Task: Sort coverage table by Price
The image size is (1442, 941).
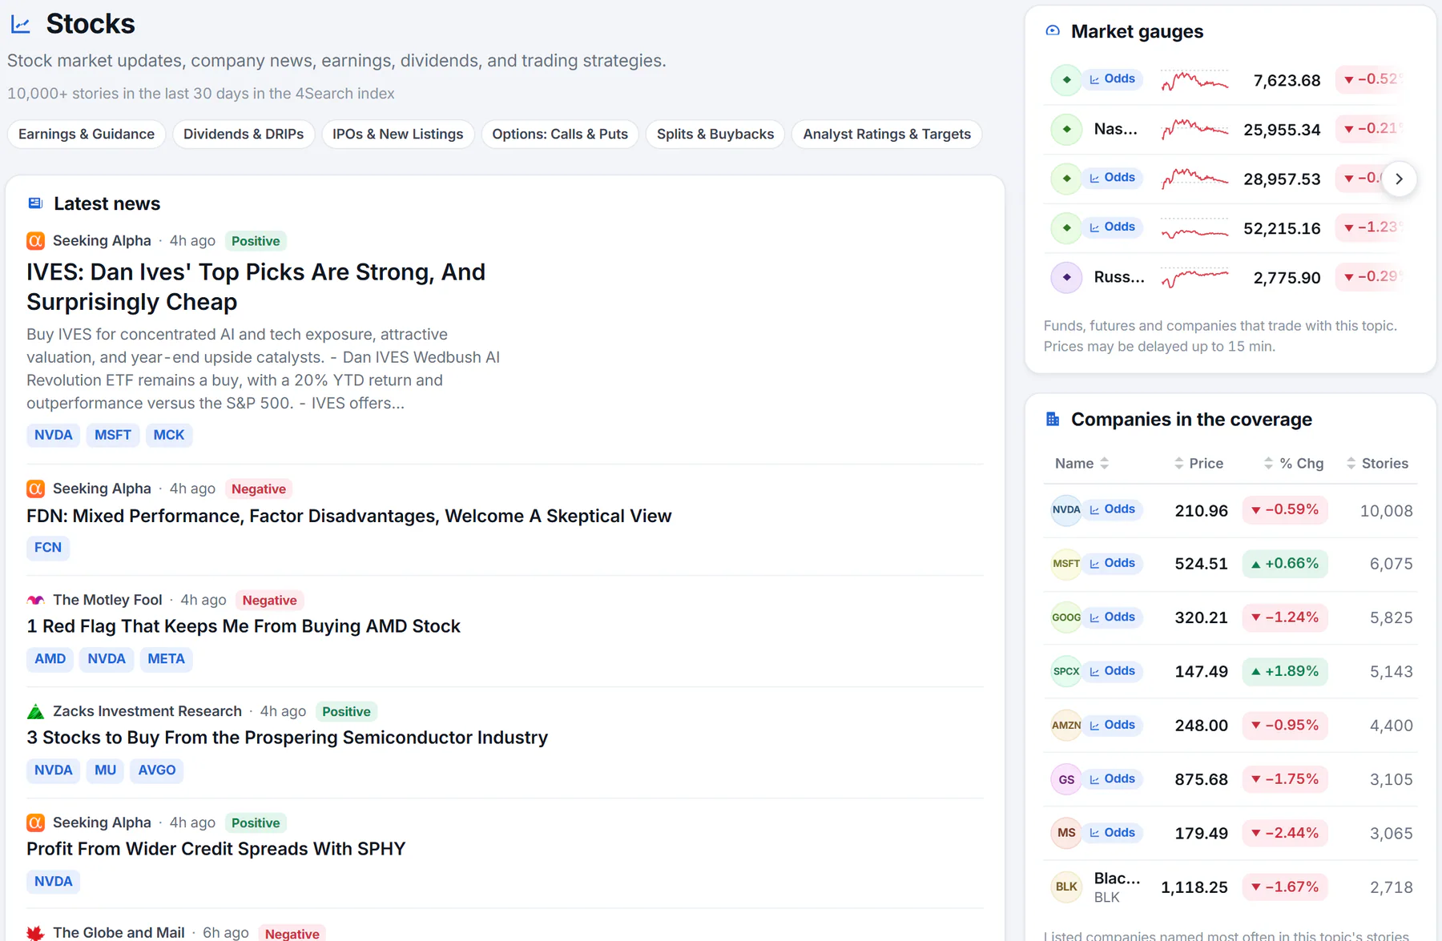Action: click(1198, 463)
